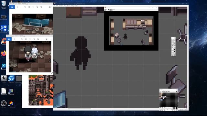Open the blue headphones app desktop shortcut

[x=11, y=79]
